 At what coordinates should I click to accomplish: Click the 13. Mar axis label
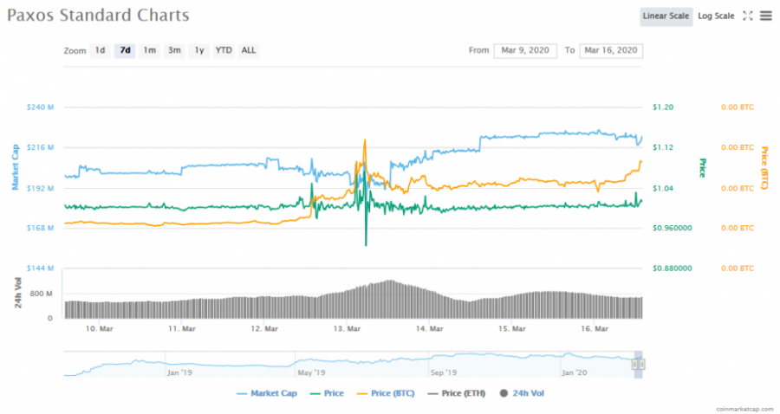click(x=347, y=328)
